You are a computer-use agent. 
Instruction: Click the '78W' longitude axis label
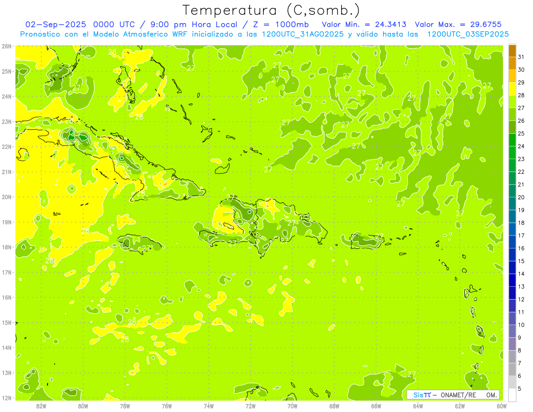[x=125, y=406]
